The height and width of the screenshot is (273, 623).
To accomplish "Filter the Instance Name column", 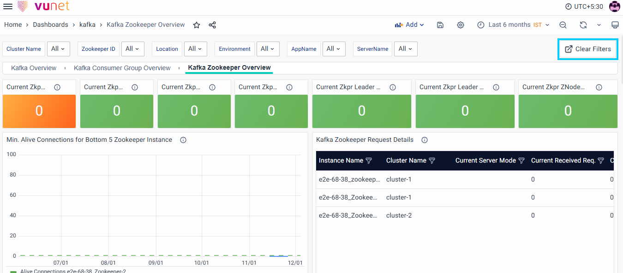I will point(369,161).
